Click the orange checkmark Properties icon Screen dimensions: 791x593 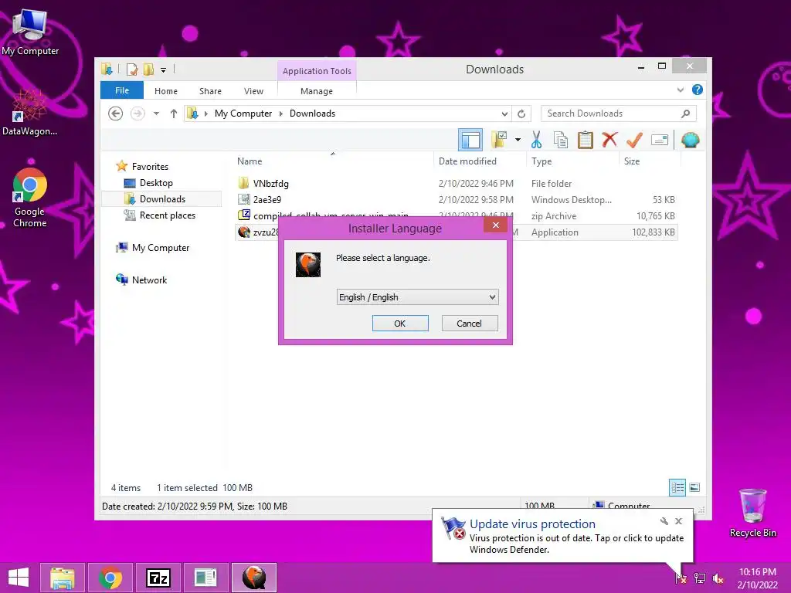coord(634,140)
